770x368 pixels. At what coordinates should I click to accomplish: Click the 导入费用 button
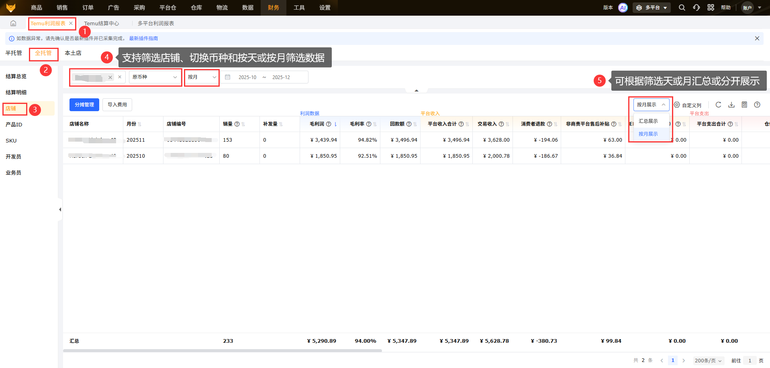coord(117,105)
